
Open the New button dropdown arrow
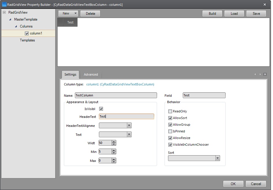click(75, 13)
